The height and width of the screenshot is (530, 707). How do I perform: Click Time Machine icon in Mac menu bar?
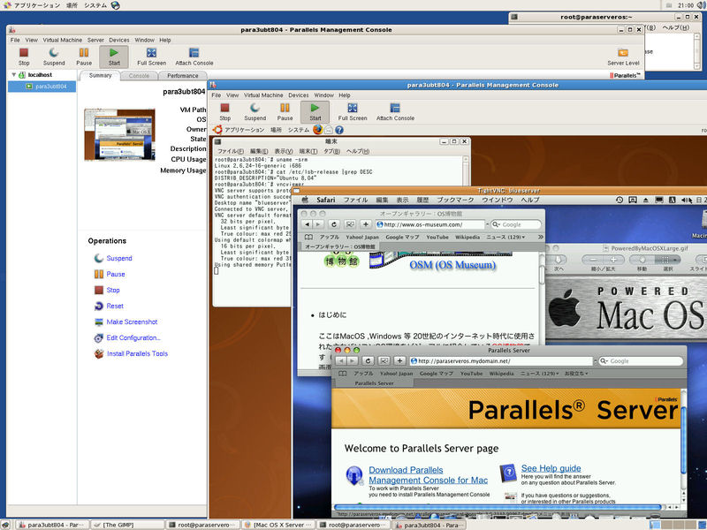coord(620,200)
